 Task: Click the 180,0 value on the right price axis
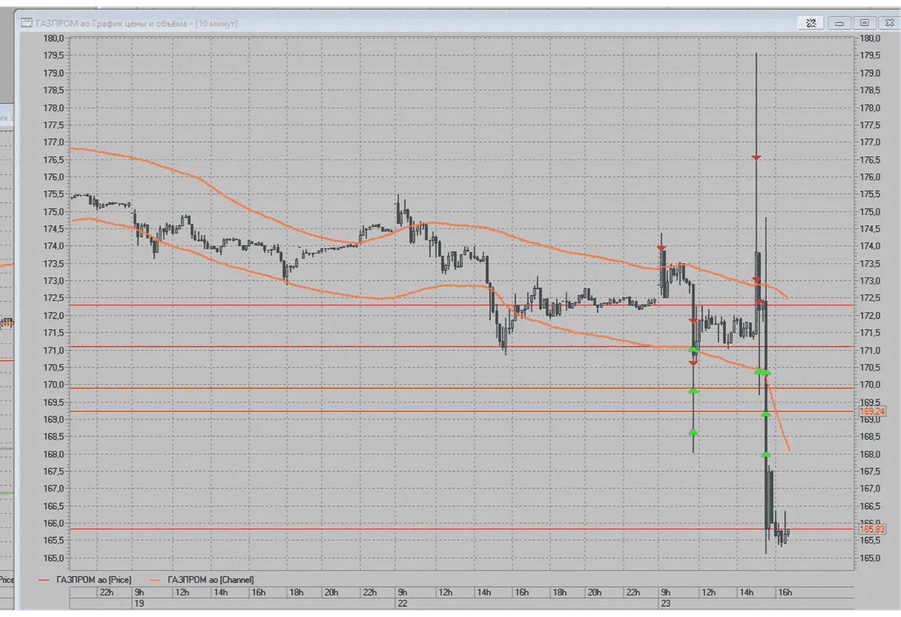[870, 39]
